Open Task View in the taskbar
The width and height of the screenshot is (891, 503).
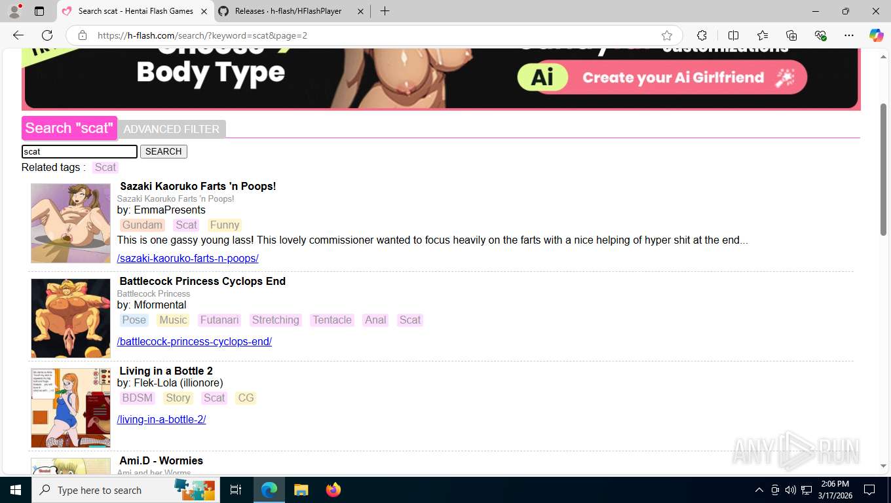pyautogui.click(x=236, y=490)
